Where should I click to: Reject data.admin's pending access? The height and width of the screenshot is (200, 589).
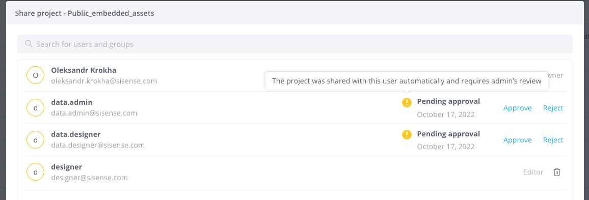pyautogui.click(x=553, y=108)
